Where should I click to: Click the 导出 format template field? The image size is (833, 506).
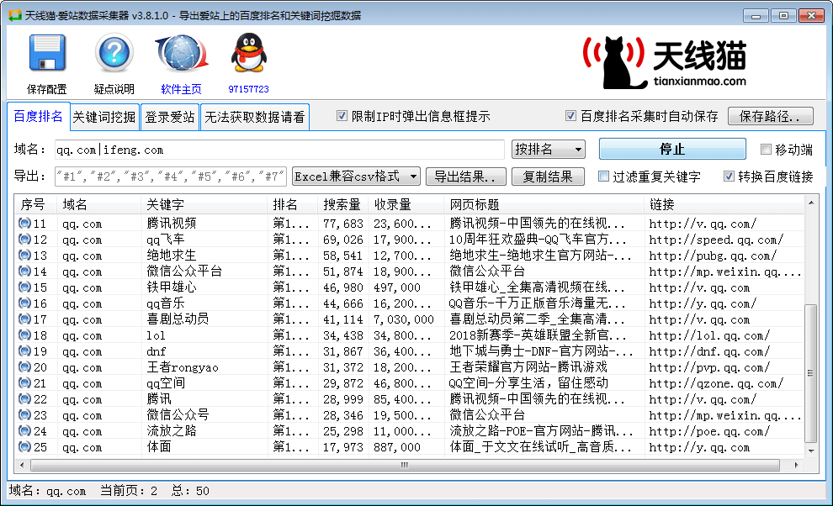pyautogui.click(x=171, y=177)
